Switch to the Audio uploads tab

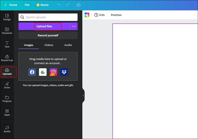pyautogui.click(x=68, y=45)
